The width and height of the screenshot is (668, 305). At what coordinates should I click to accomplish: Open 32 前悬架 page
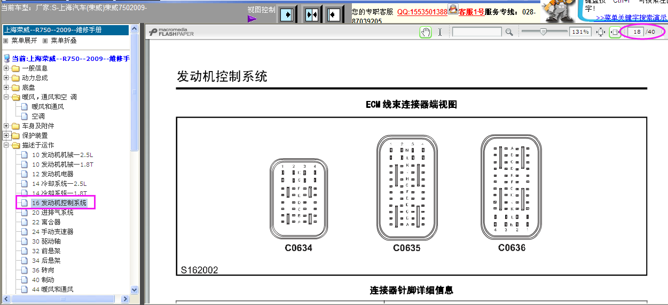[x=46, y=251]
